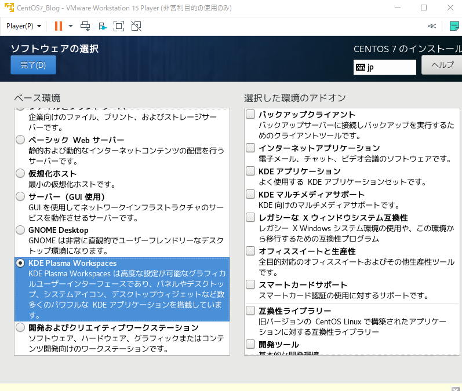Click text スマートカード認証の使用に対するサポートです。
Screen dimensions: 462x391
(344, 295)
